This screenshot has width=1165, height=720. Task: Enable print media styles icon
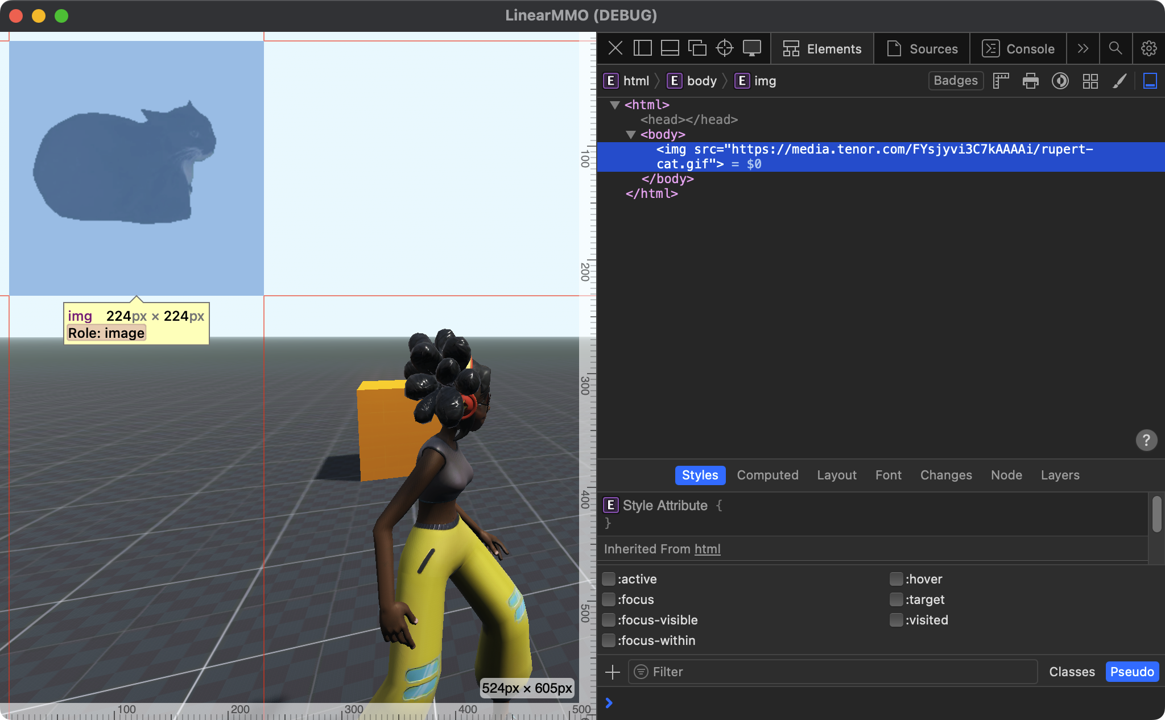click(1030, 81)
